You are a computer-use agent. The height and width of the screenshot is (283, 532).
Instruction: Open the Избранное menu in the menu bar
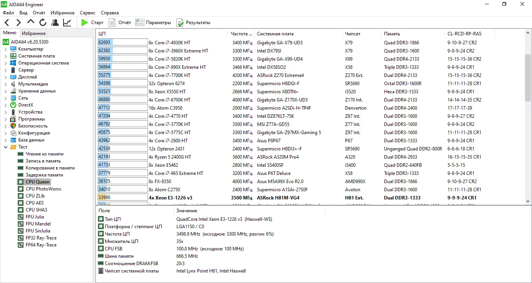pos(62,13)
